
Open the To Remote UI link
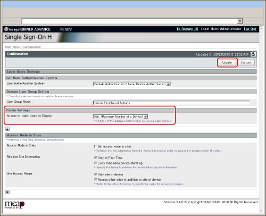click(187, 29)
